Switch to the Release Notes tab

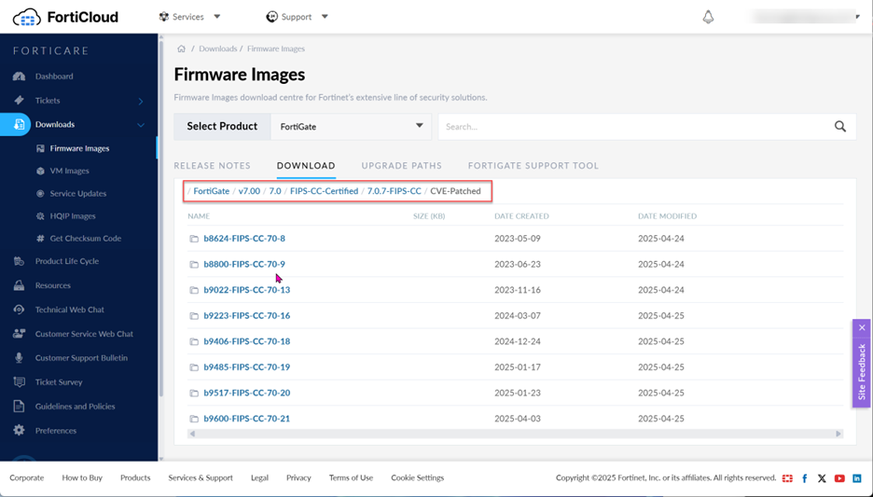click(x=212, y=166)
